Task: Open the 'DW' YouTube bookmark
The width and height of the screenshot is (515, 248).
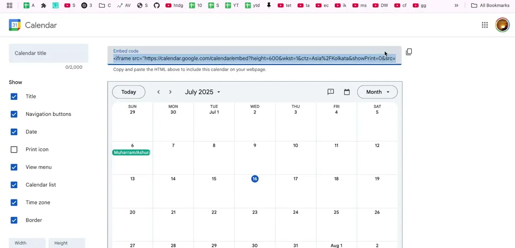Action: pyautogui.click(x=380, y=5)
